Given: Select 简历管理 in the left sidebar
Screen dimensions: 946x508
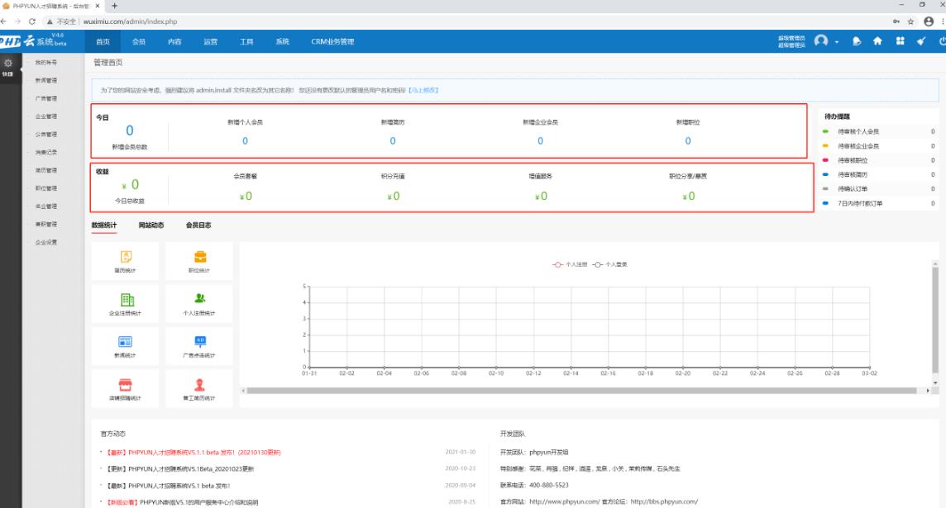Looking at the screenshot, I should pos(46,170).
